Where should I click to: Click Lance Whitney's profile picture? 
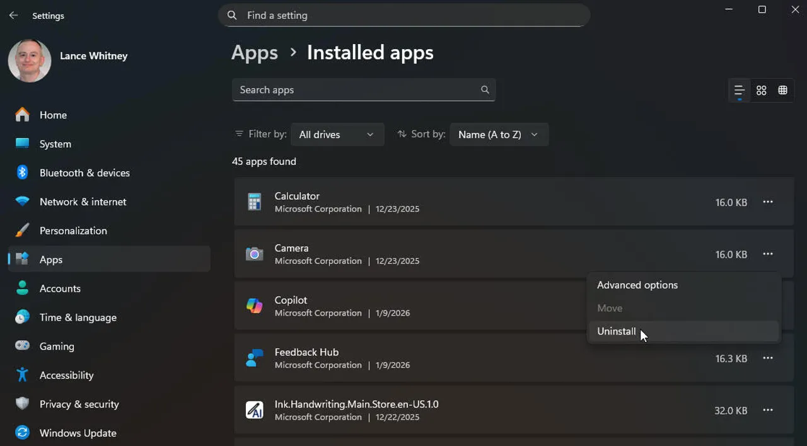[x=29, y=61]
